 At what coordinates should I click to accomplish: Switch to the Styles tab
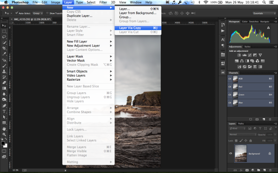click(247, 47)
